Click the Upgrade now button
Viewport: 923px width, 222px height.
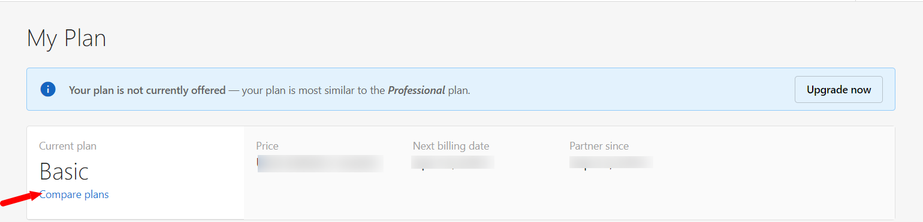(838, 90)
